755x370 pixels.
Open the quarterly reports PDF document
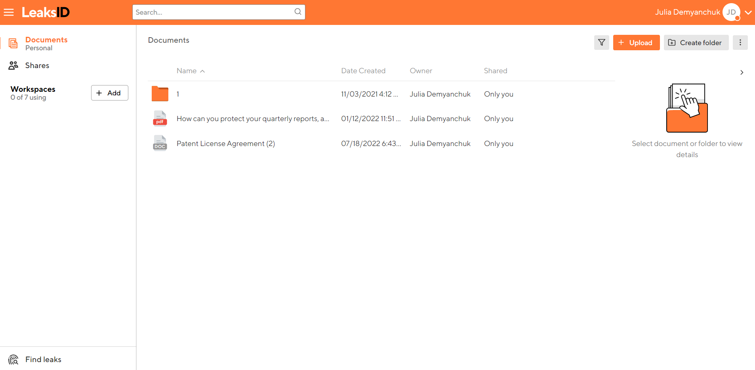point(253,119)
